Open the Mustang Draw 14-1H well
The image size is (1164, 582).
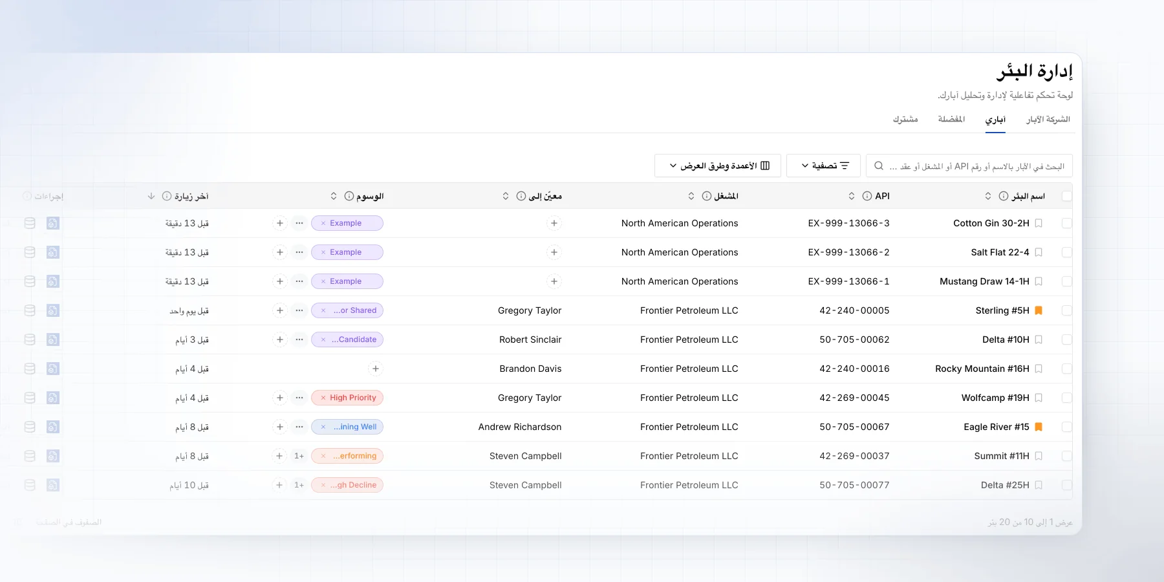click(x=984, y=281)
